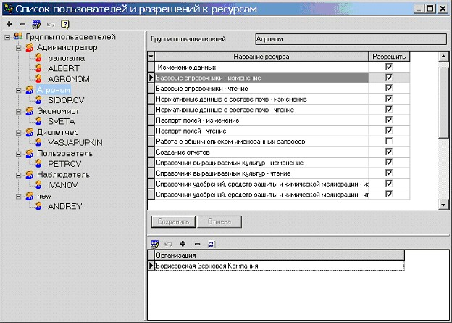The width and height of the screenshot is (452, 323).
Task: Open the resource grid corner dropdown arrow
Action: click(151, 57)
